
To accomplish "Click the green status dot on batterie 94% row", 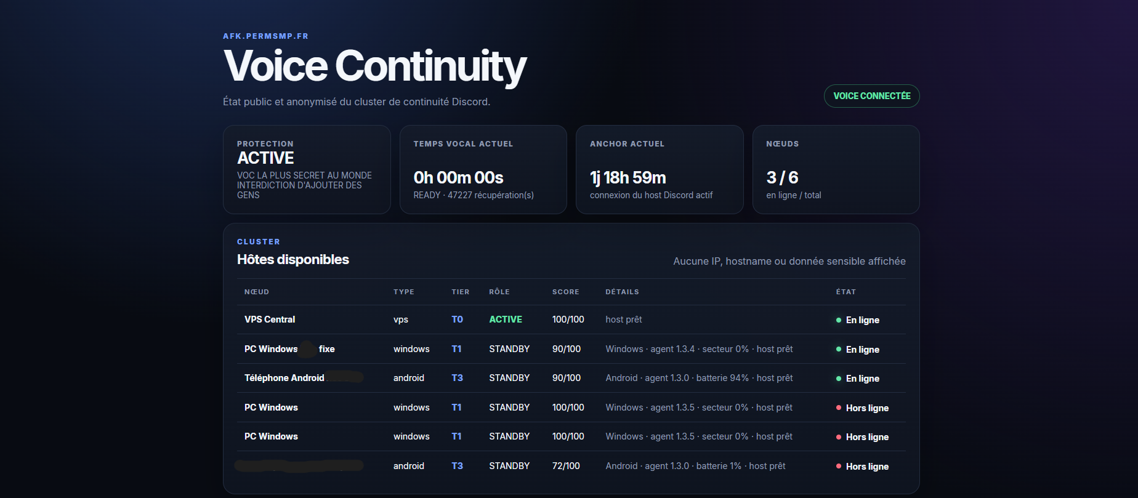I will [x=839, y=379].
